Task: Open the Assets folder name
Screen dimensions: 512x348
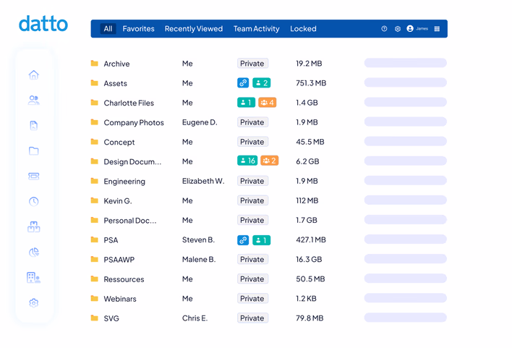Action: (x=115, y=83)
